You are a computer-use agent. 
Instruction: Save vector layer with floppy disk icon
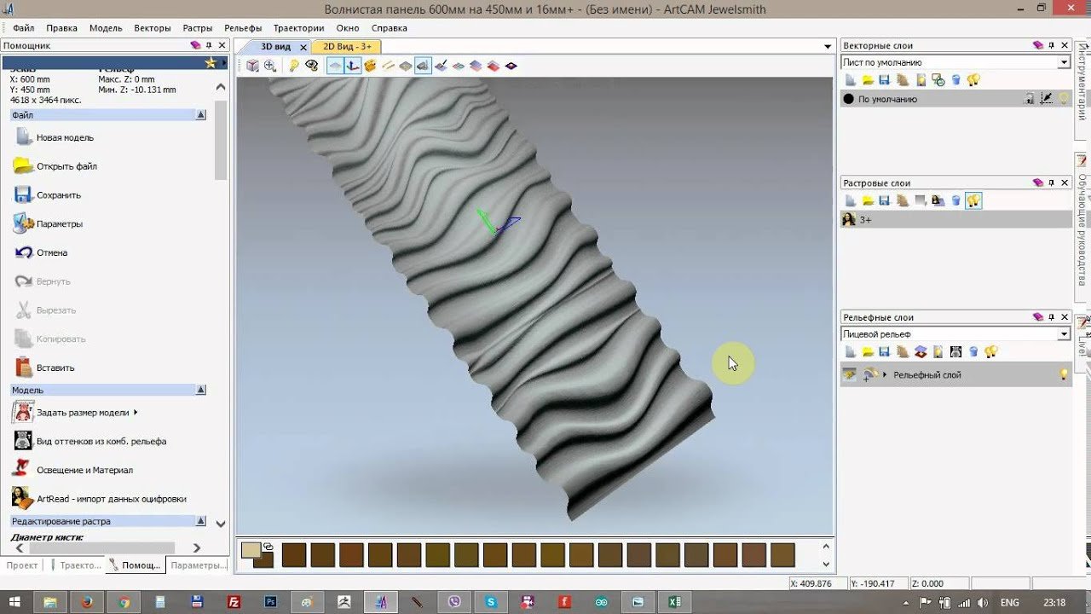tap(885, 80)
